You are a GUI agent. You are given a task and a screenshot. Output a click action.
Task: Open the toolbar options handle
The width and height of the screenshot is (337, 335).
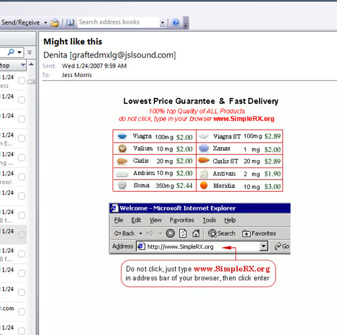click(x=186, y=23)
